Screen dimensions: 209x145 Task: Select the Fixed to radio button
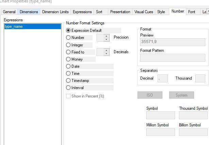68,52
